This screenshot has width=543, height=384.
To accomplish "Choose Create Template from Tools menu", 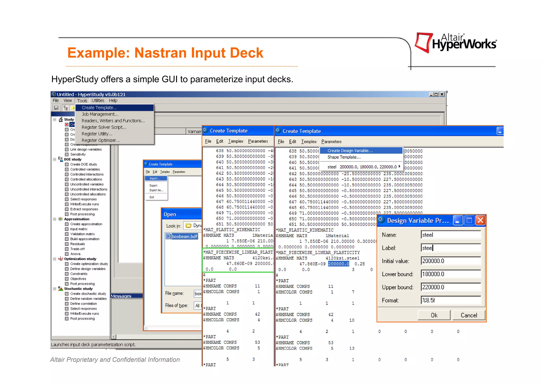I will [x=115, y=107].
